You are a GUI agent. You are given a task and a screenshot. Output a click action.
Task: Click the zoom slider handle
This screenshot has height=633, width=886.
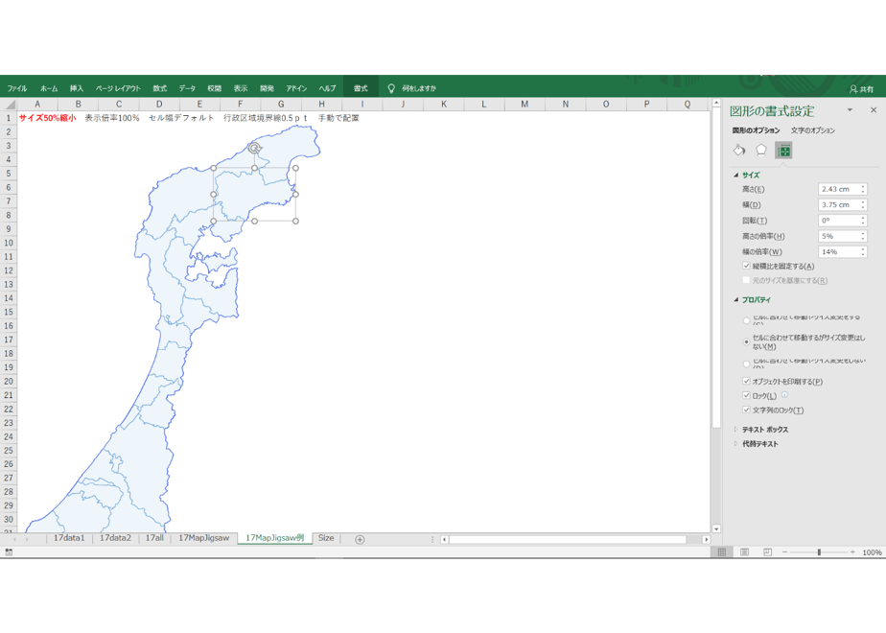(x=819, y=551)
